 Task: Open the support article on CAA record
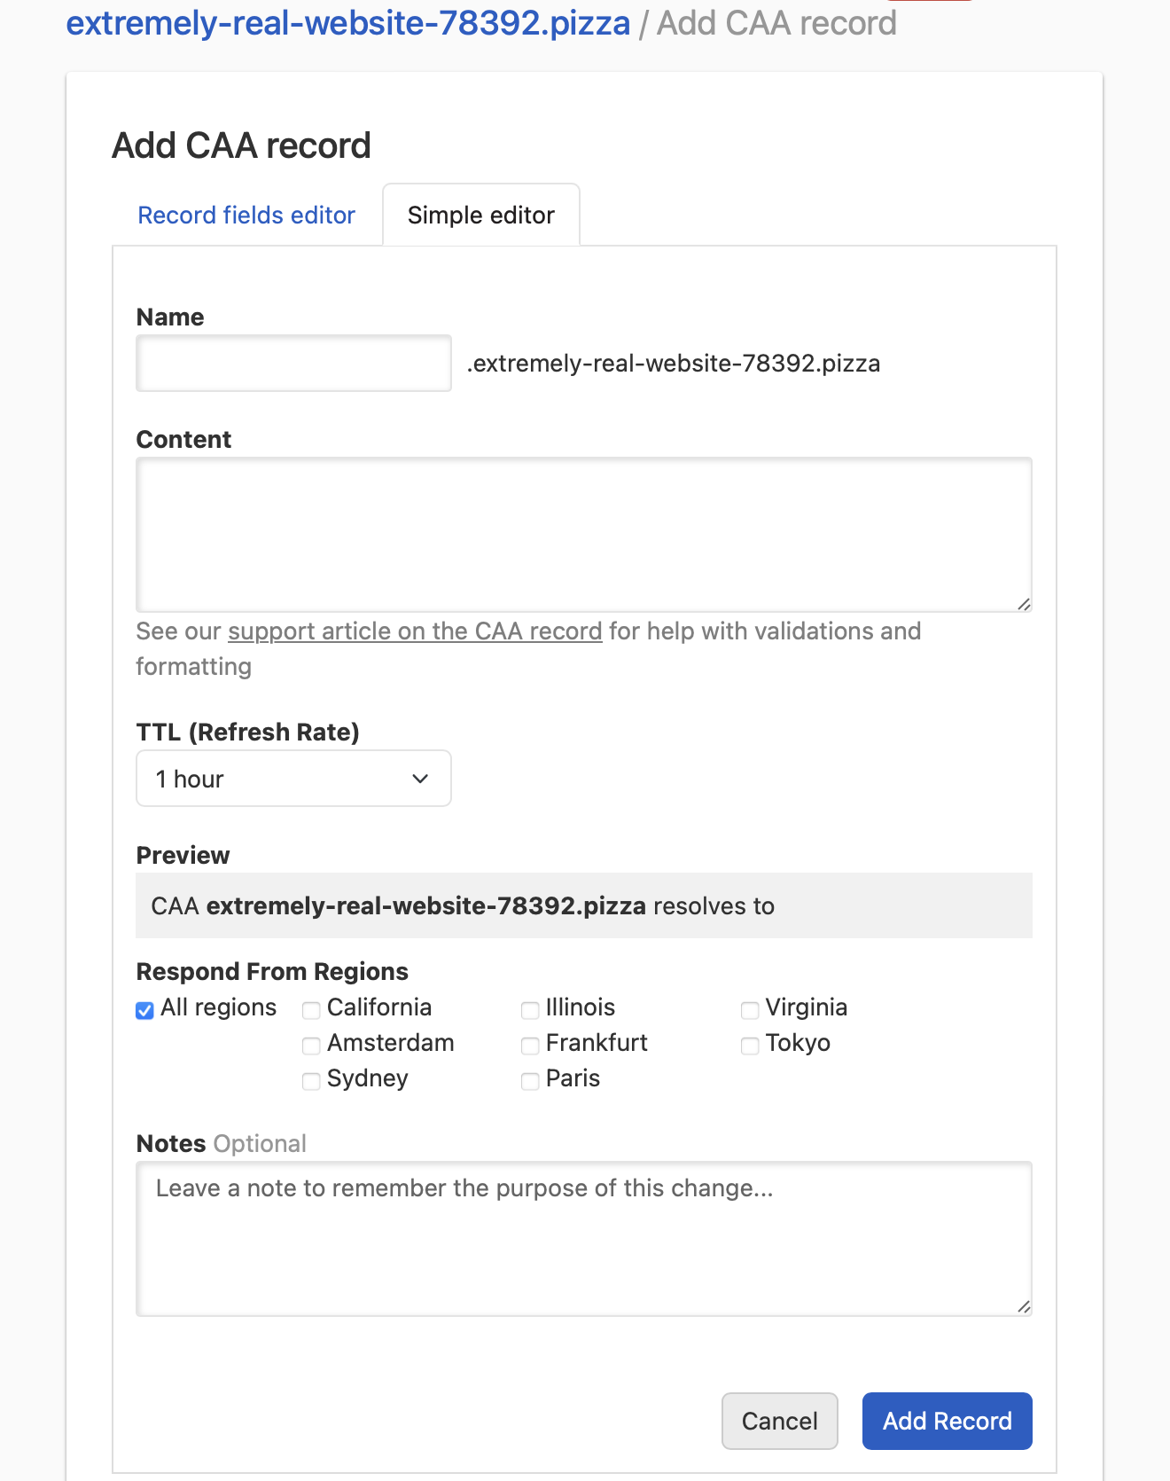tap(415, 631)
